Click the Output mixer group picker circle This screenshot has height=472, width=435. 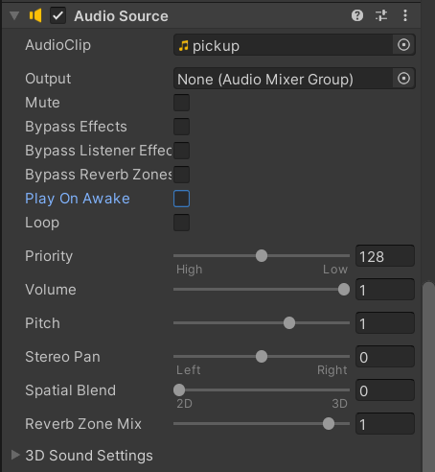403,78
